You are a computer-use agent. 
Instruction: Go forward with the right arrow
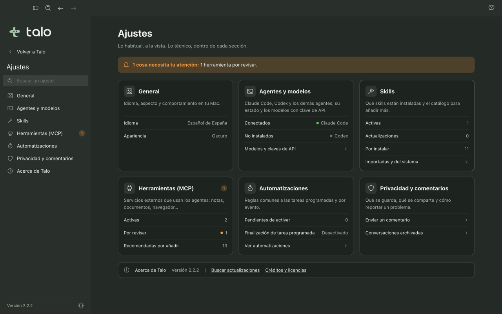tap(73, 8)
